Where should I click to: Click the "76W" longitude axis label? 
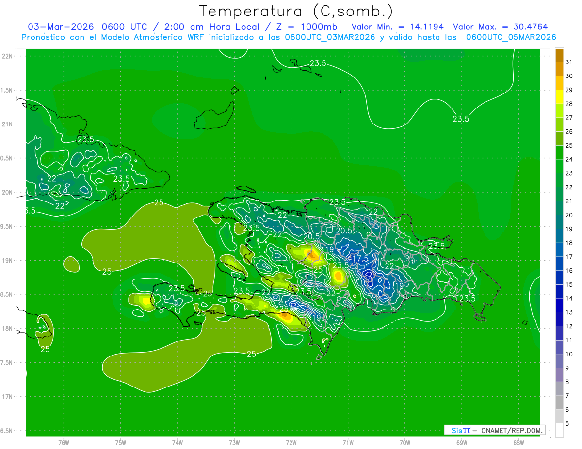point(64,443)
